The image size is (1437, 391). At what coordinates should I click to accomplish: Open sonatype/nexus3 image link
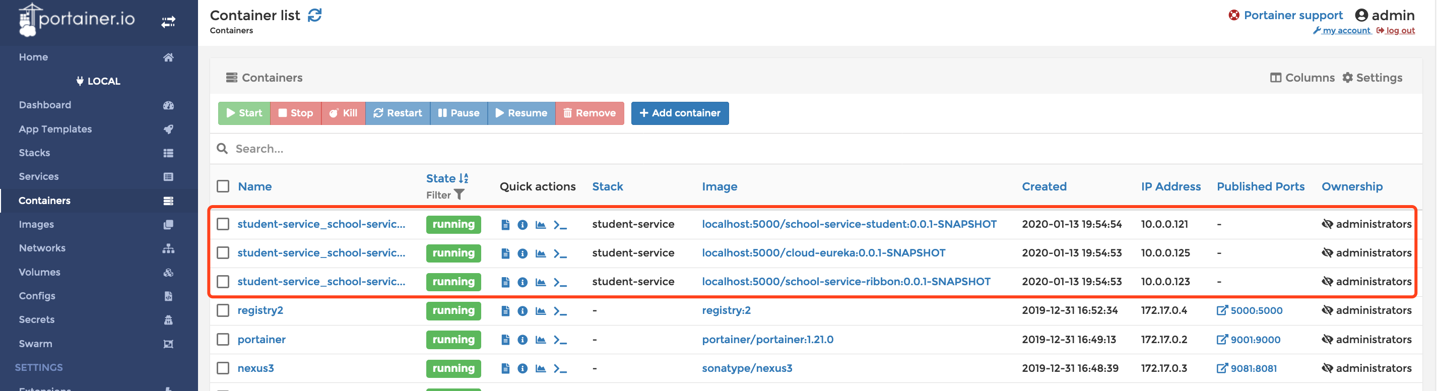click(x=747, y=368)
